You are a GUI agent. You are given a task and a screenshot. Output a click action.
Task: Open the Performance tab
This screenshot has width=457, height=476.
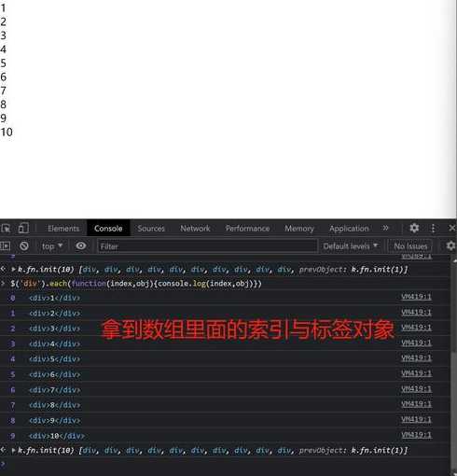tap(247, 229)
